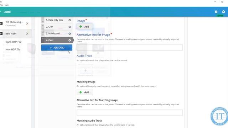Viewport: 228px width, 128px height.
Task: Select the 2. CPU card
Action: pos(49,27)
